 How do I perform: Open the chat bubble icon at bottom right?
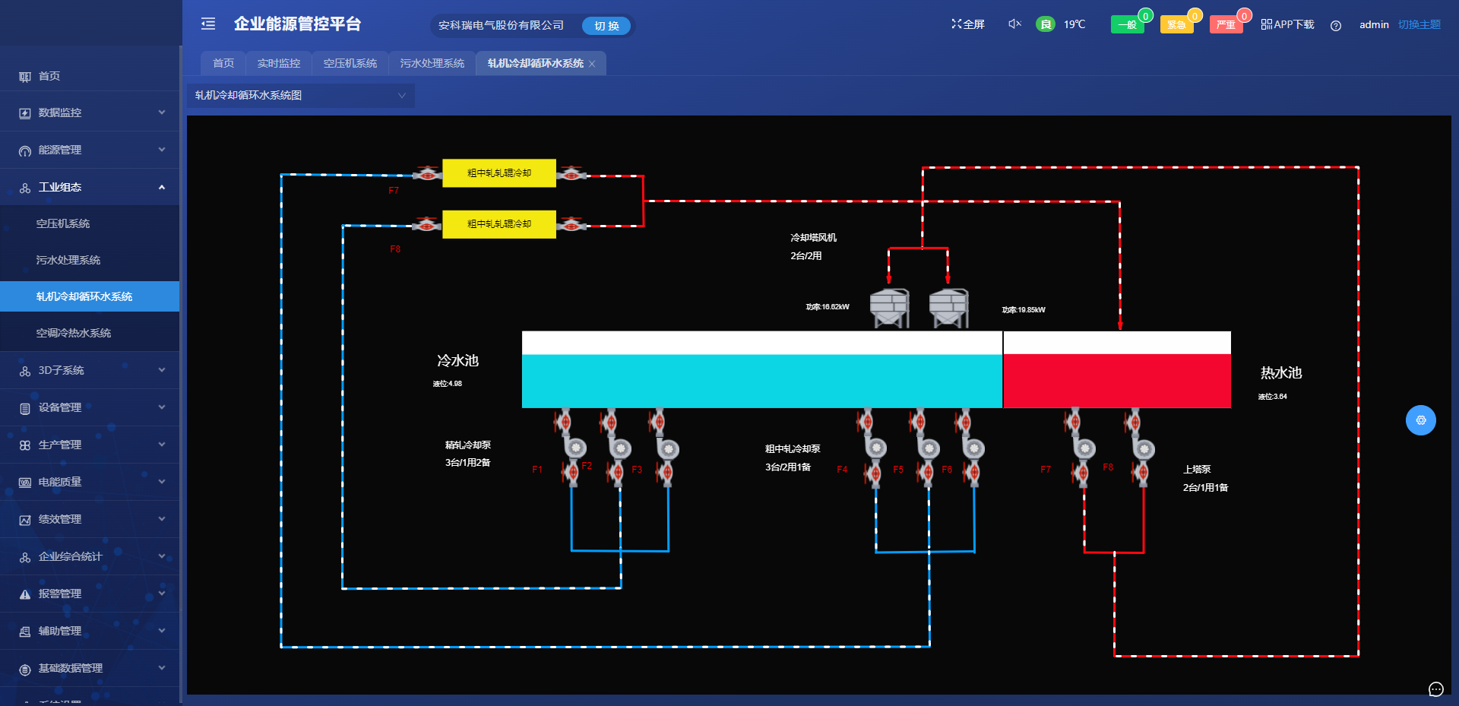[1435, 689]
